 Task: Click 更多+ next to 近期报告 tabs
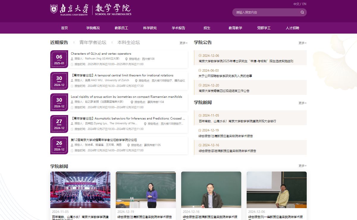(184, 43)
